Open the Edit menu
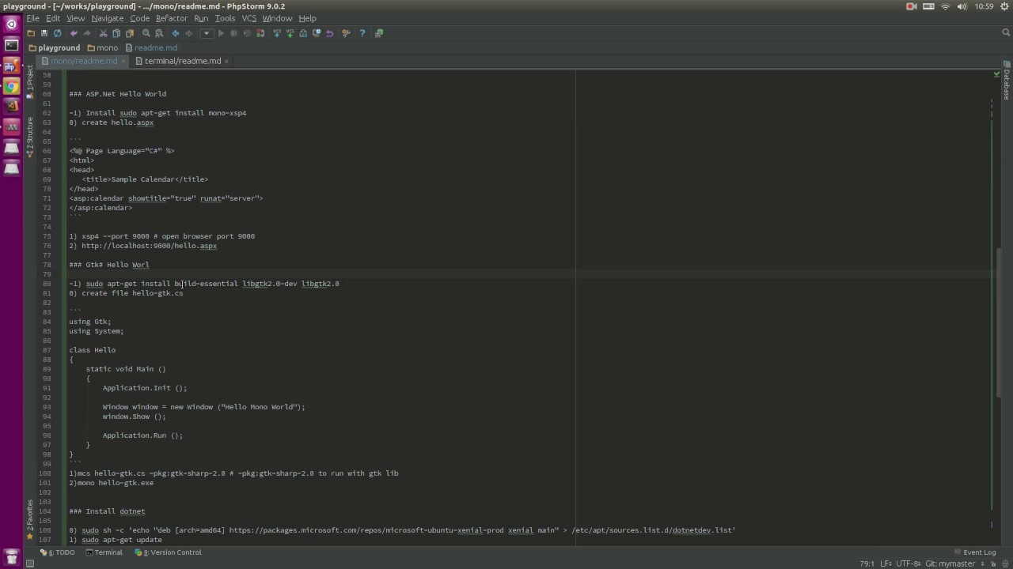The width and height of the screenshot is (1013, 569). [x=53, y=18]
